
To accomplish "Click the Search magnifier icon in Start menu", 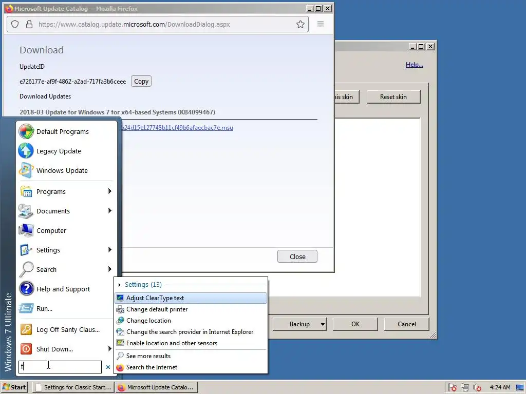I will [x=26, y=269].
